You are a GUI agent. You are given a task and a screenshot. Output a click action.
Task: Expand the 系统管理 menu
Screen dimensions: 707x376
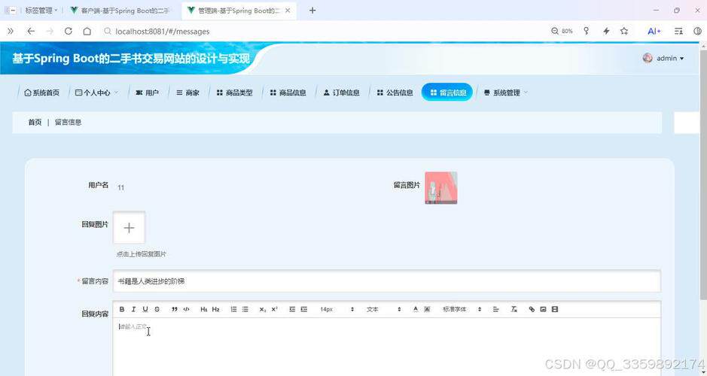point(505,92)
